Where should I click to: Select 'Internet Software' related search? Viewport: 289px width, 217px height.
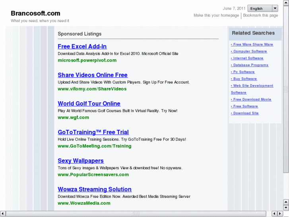(247, 58)
